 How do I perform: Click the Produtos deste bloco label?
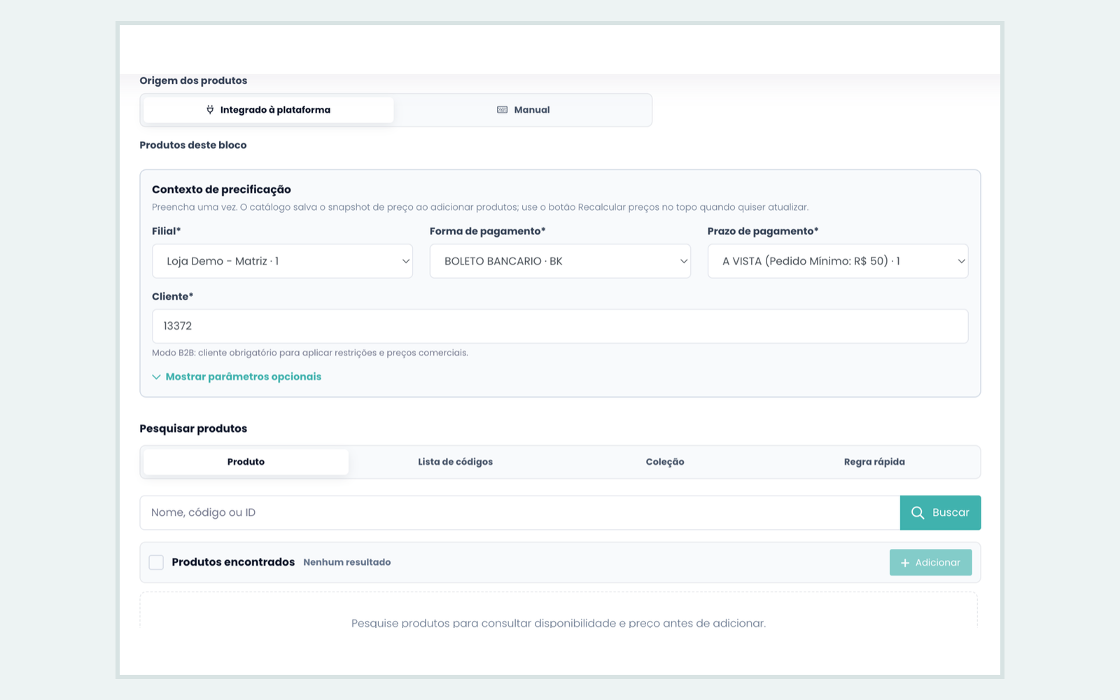point(193,145)
